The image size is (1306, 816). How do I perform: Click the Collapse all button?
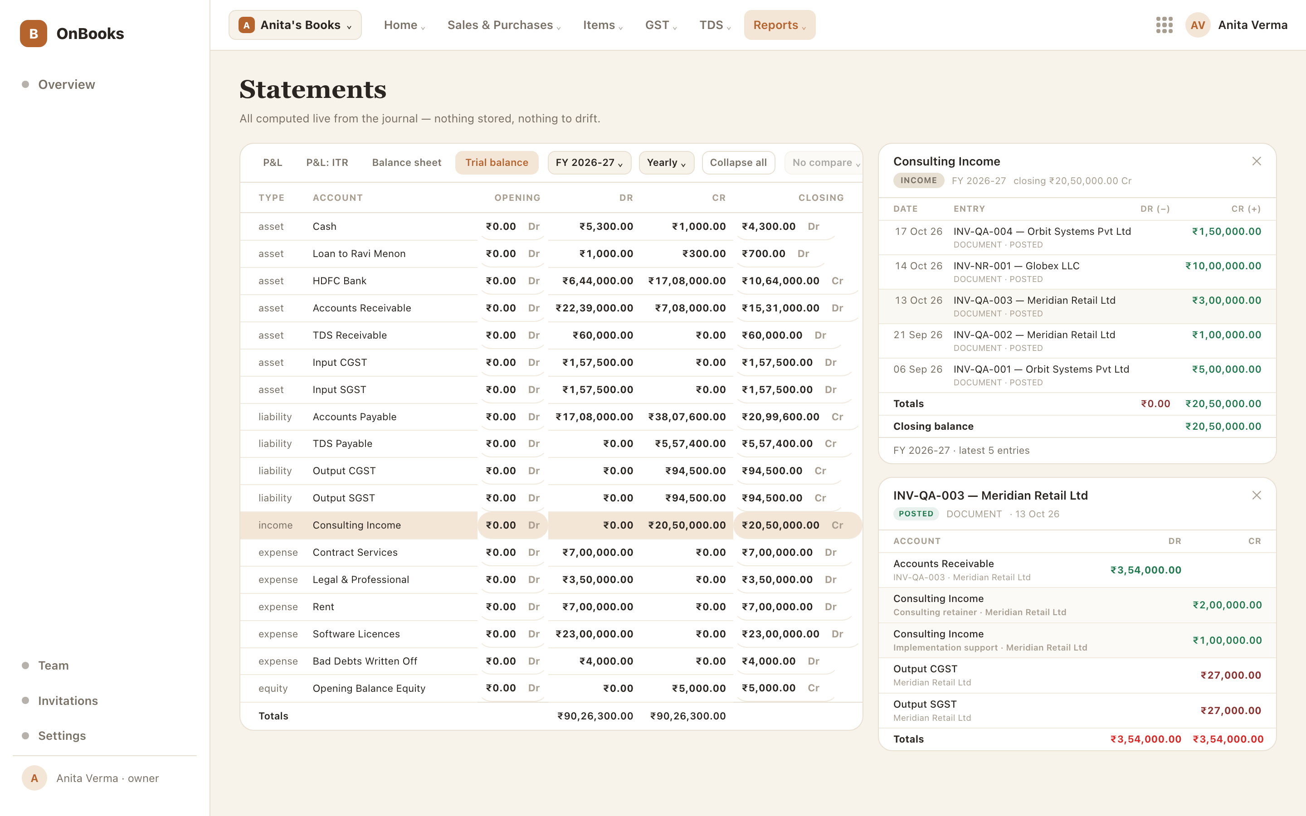pyautogui.click(x=738, y=162)
